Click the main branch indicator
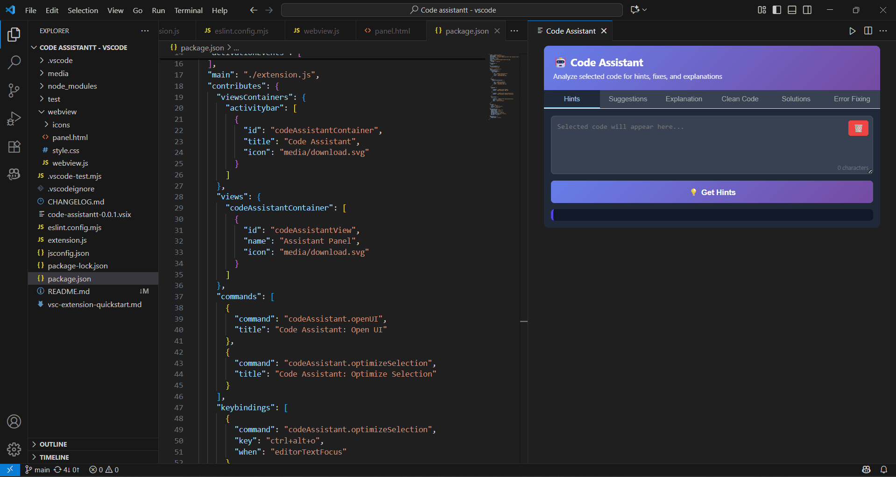 tap(37, 470)
